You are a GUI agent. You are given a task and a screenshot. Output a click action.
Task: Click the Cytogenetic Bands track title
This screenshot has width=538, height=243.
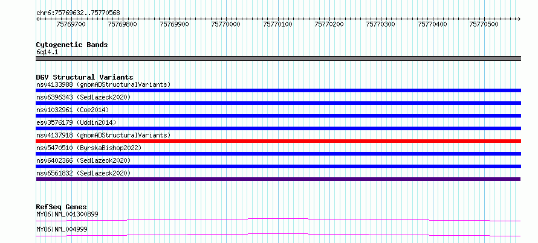pyautogui.click(x=72, y=45)
